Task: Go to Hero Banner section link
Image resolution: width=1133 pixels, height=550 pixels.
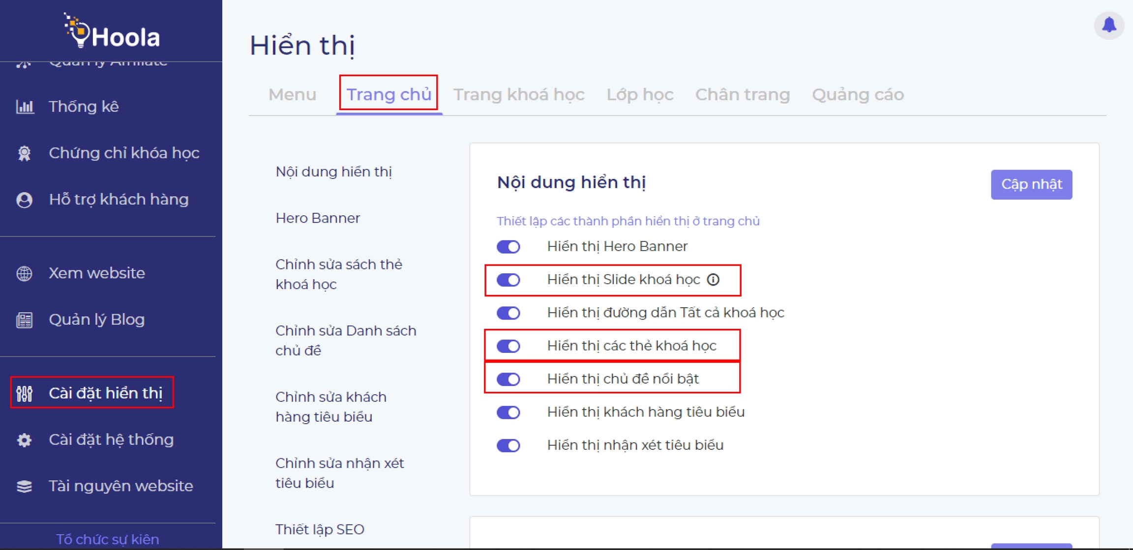Action: (318, 218)
